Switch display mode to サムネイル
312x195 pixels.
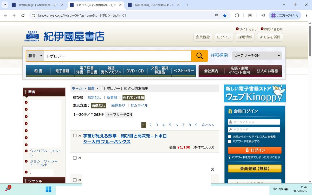click(x=139, y=105)
